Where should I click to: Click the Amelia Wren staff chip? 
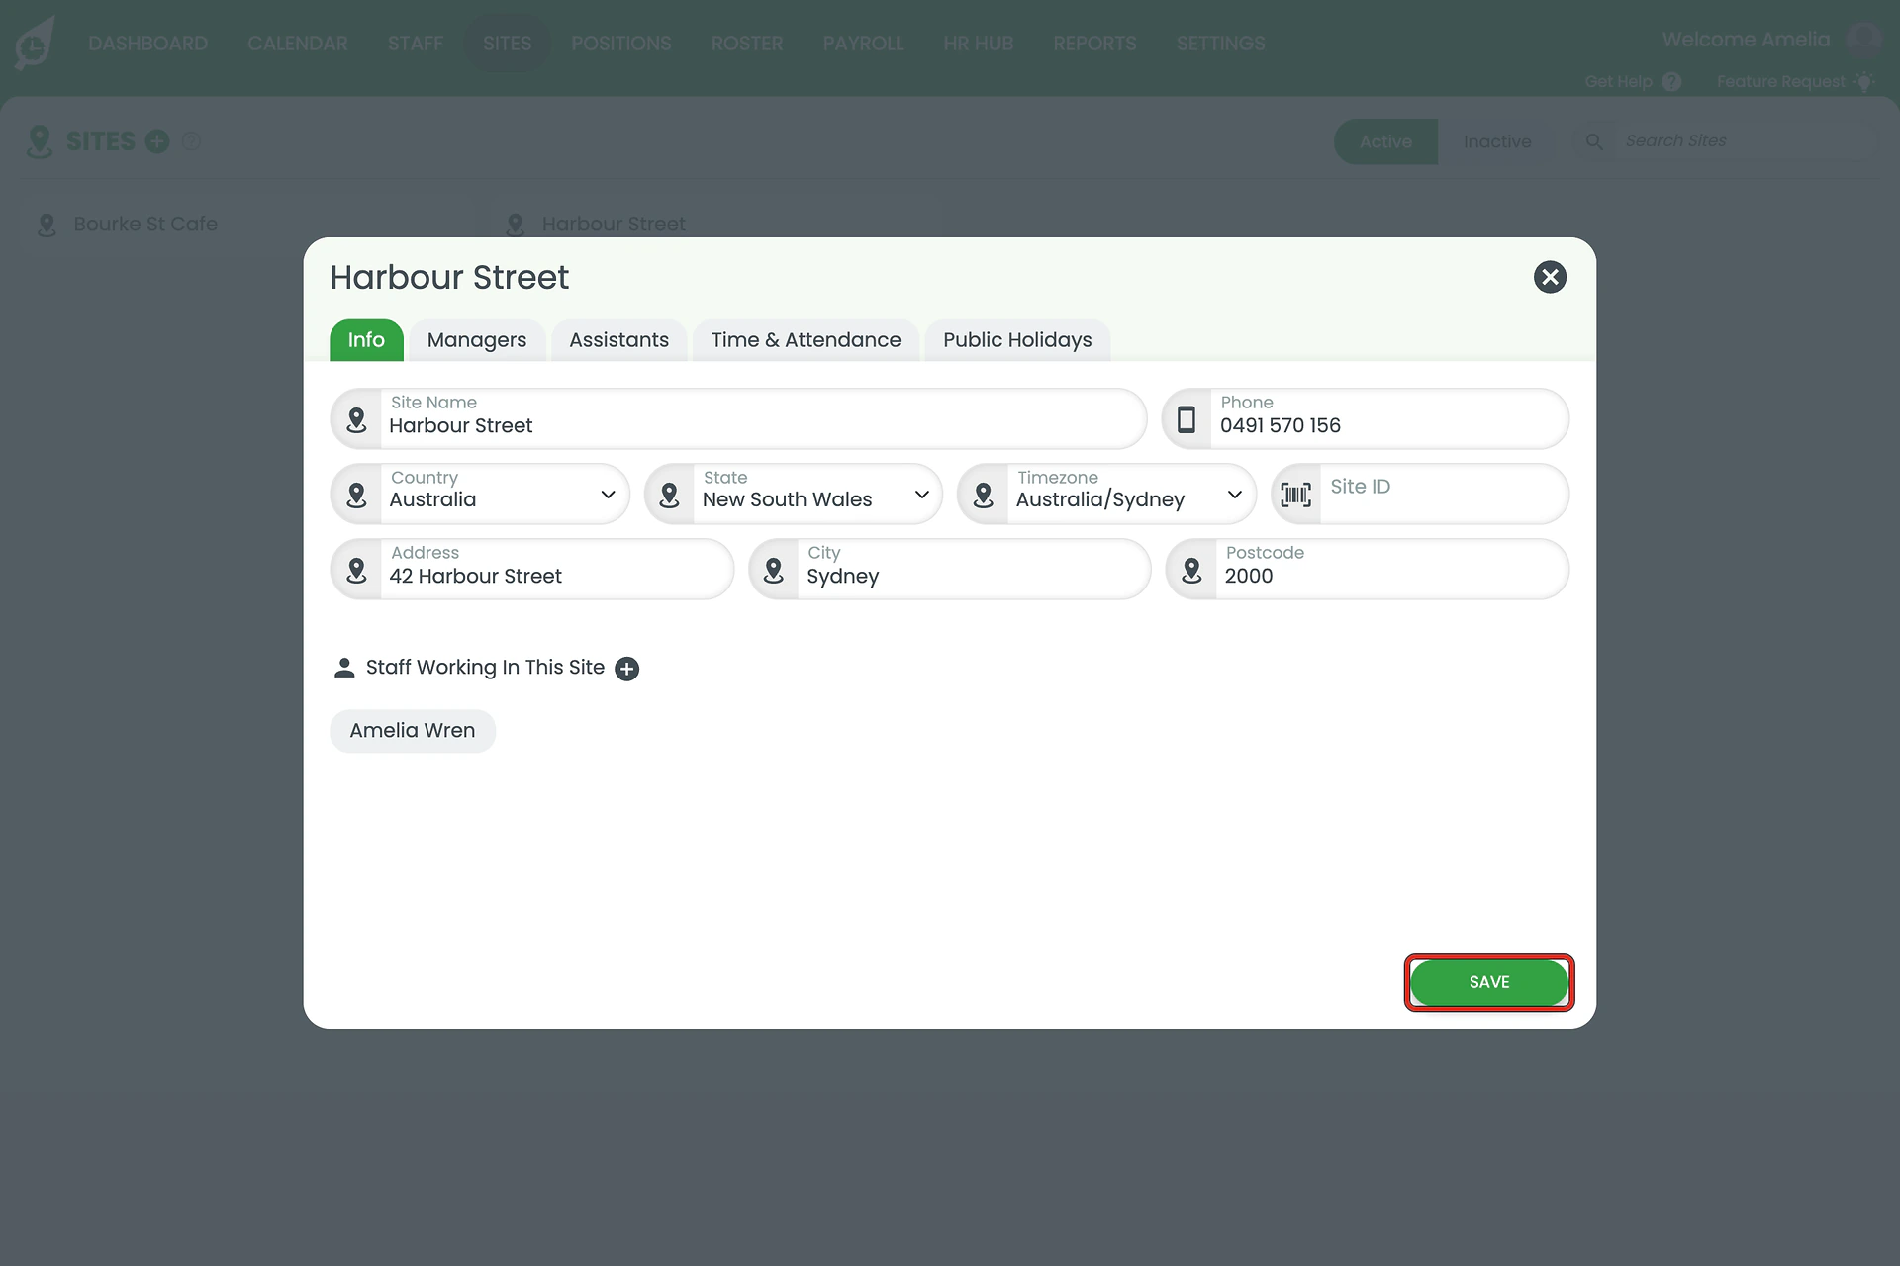tap(413, 731)
